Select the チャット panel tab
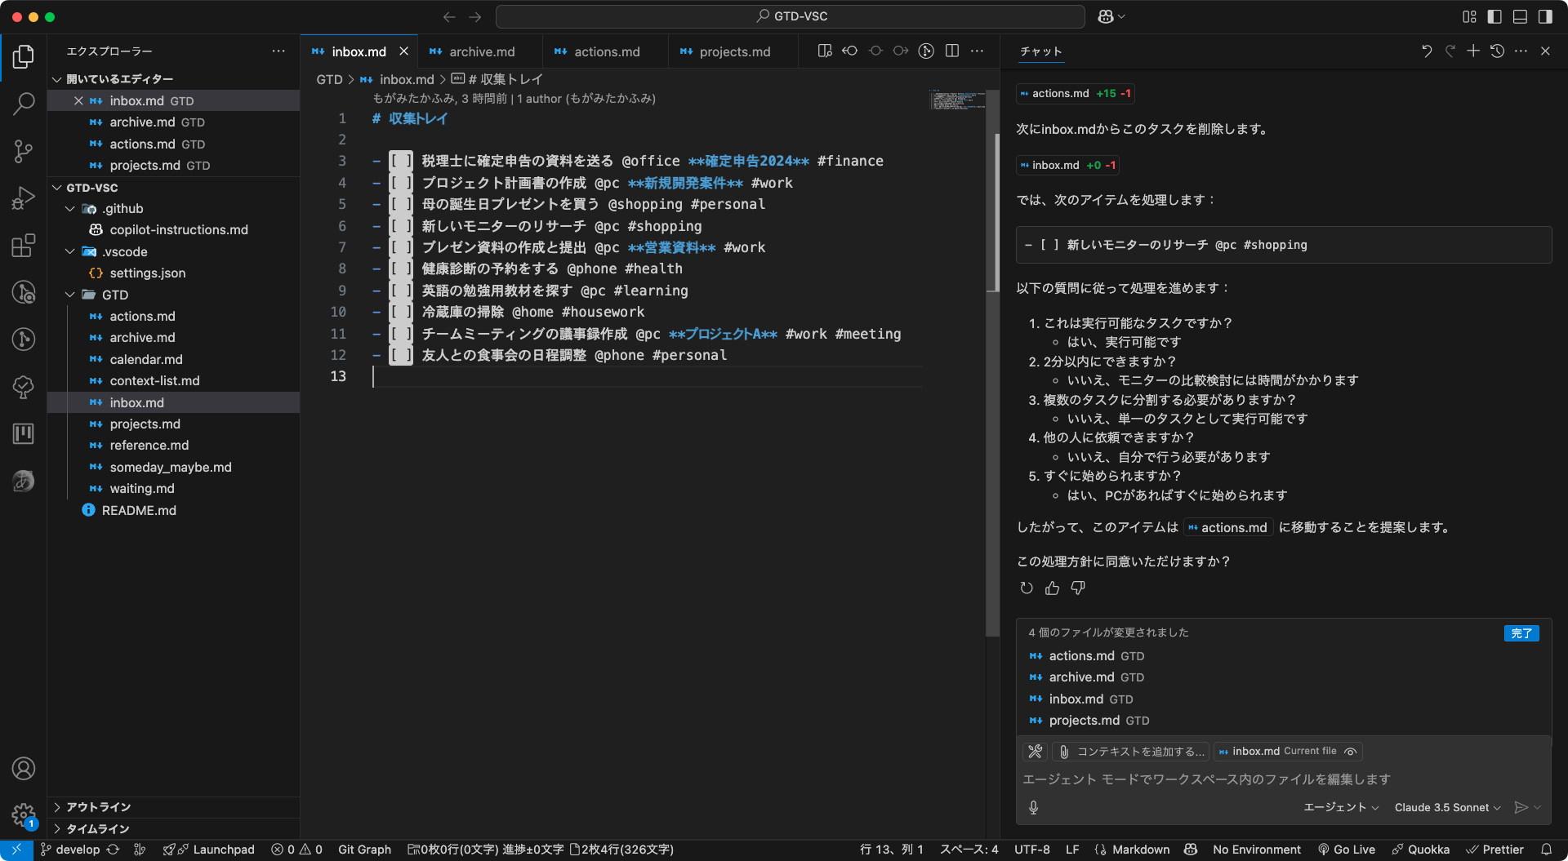 [1040, 51]
